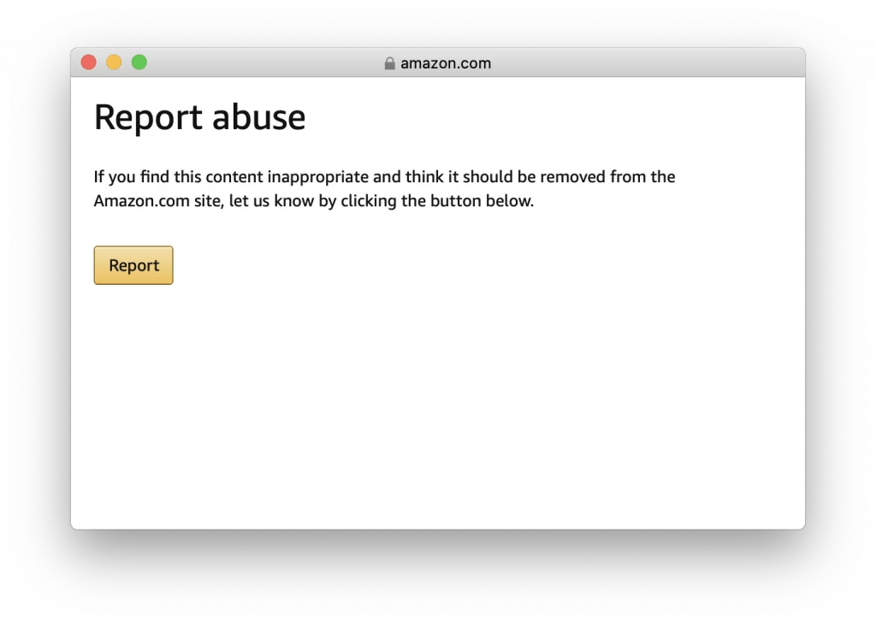Click the word Amazon.com in the paragraph
The width and height of the screenshot is (876, 623).
[139, 201]
